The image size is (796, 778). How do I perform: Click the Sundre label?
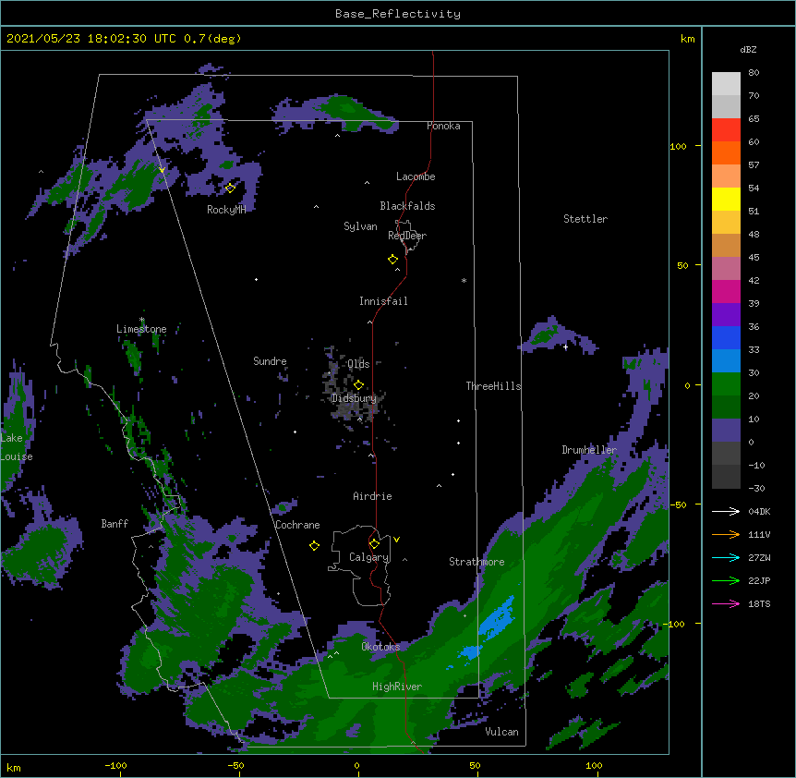pyautogui.click(x=270, y=361)
